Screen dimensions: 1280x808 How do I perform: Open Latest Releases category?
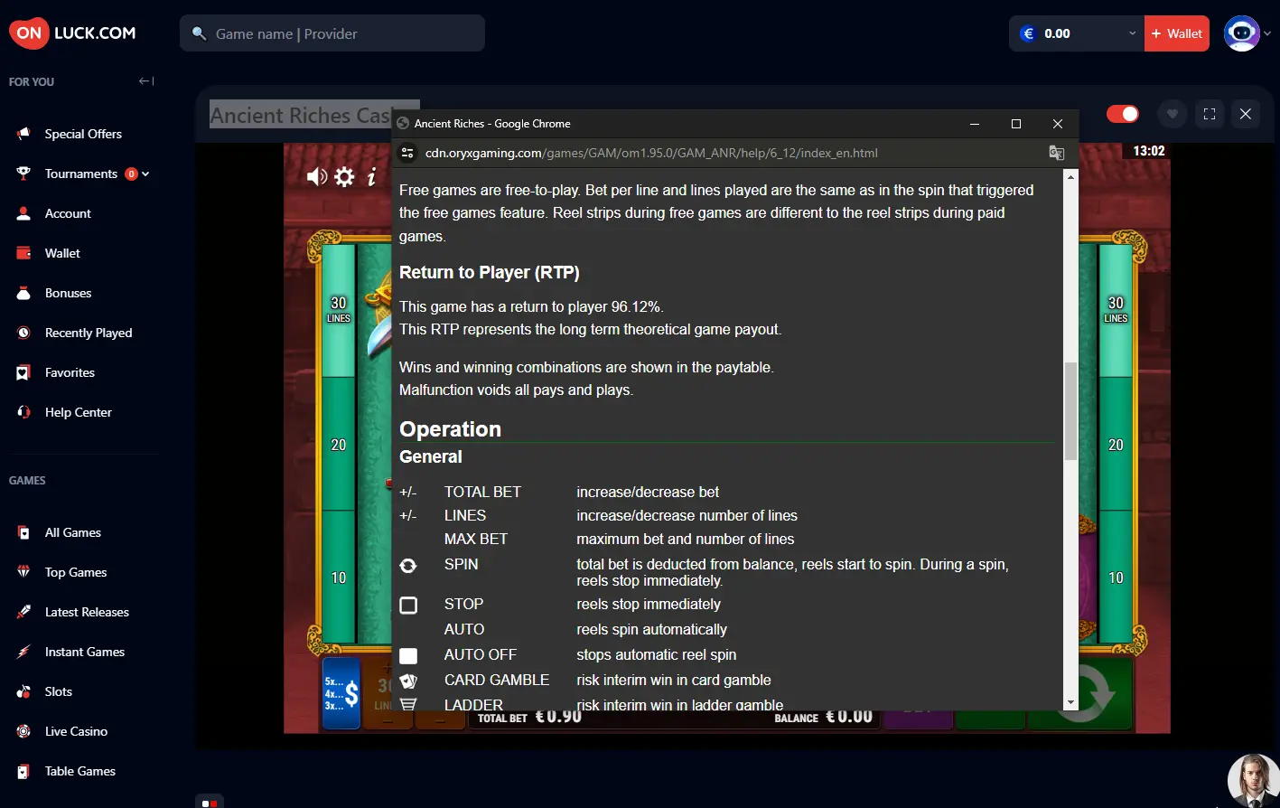click(x=87, y=612)
